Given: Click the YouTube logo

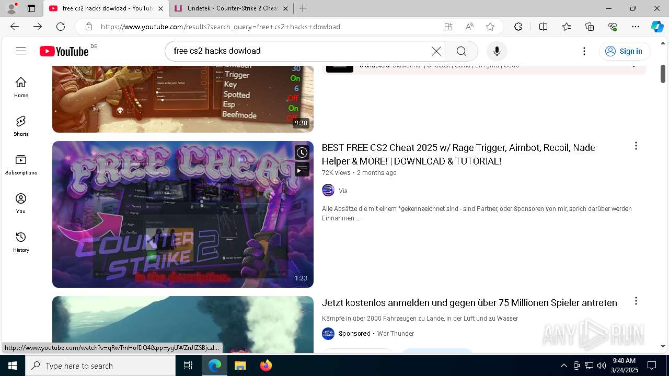Looking at the screenshot, I should pos(64,51).
